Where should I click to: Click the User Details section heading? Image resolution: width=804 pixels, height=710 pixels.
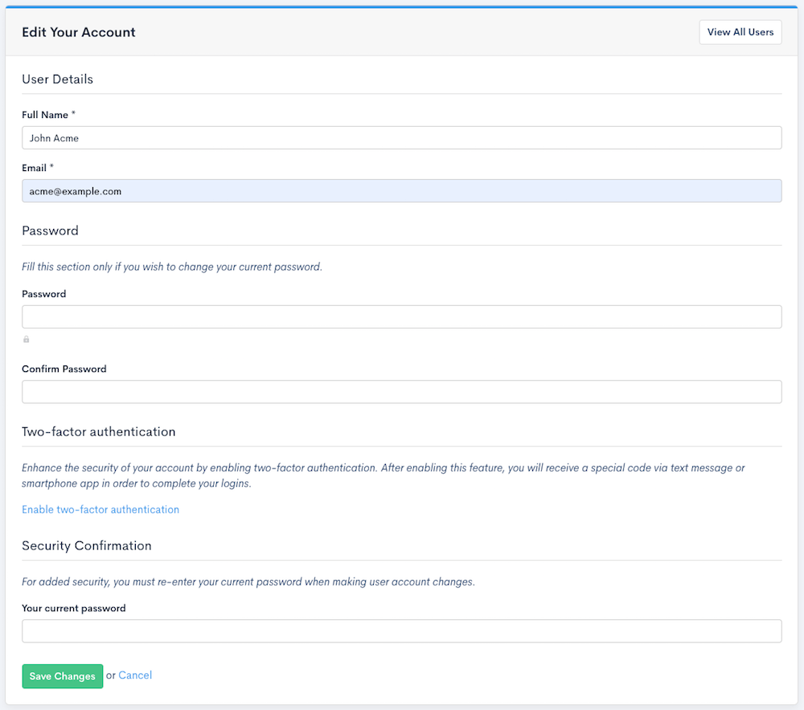pos(57,79)
